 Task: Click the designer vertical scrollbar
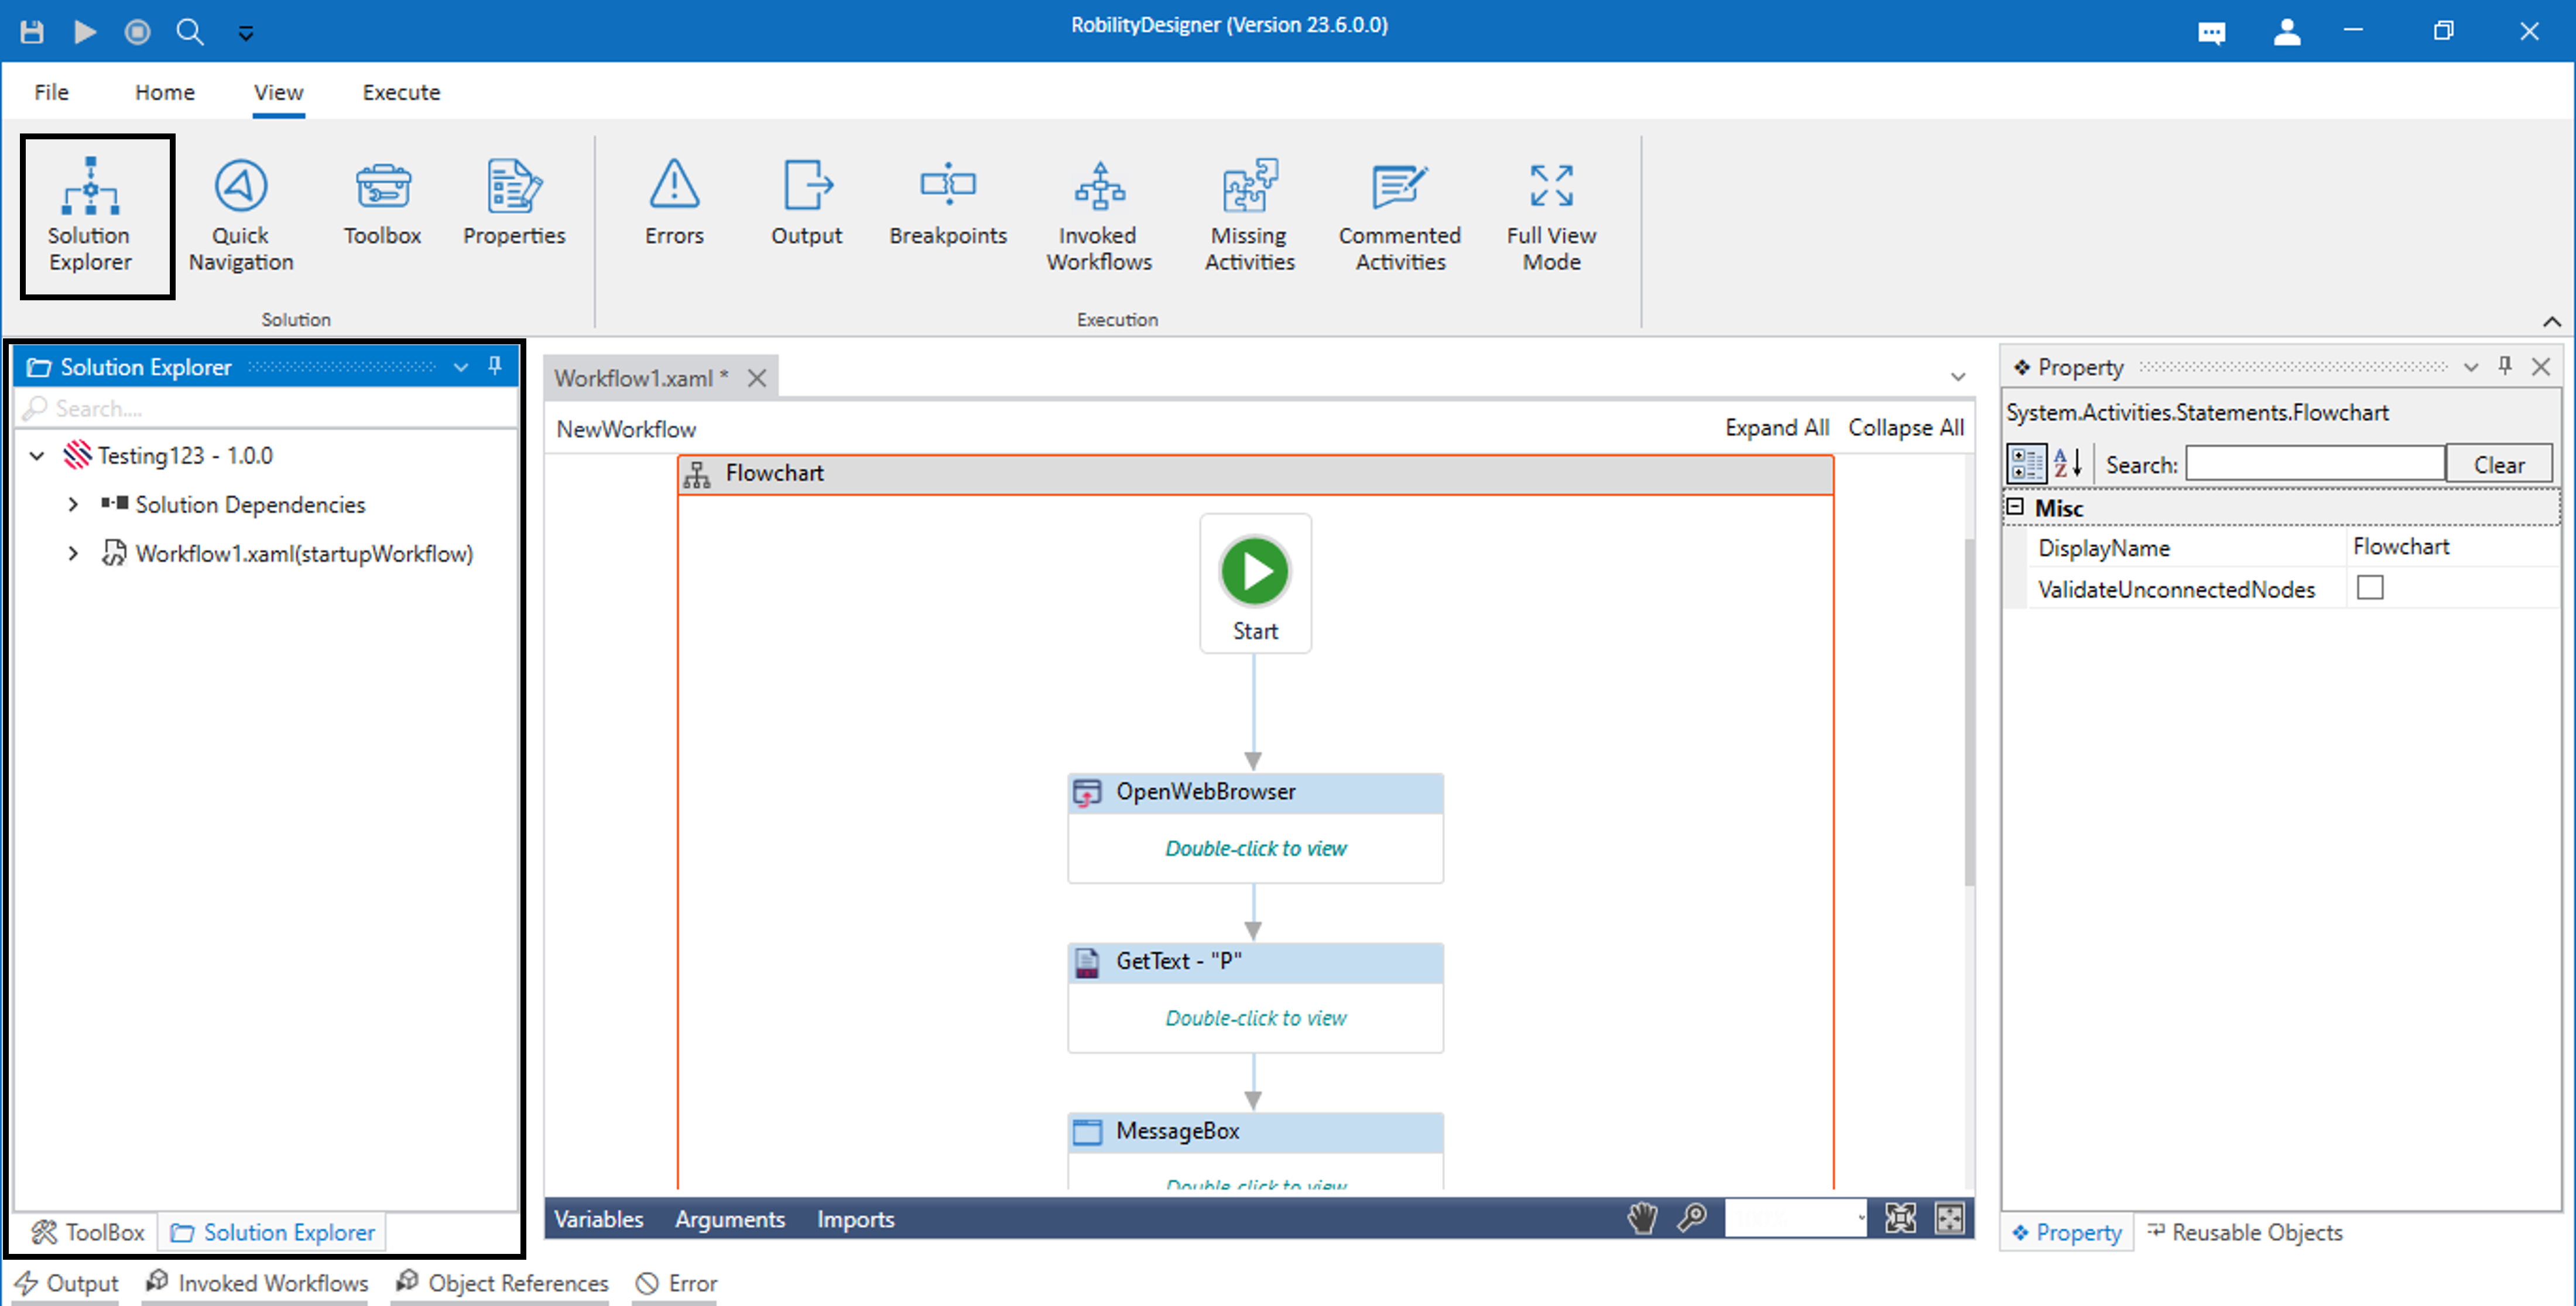point(1969,712)
